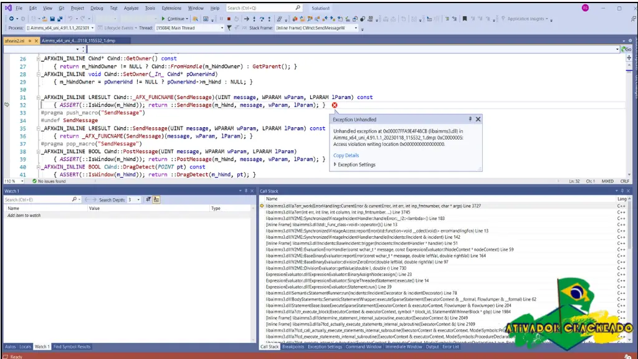Image resolution: width=638 pixels, height=359 pixels.
Task: Click Add item to watch row
Action: [128, 215]
